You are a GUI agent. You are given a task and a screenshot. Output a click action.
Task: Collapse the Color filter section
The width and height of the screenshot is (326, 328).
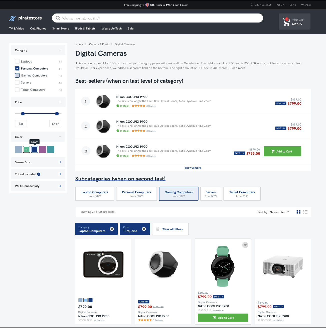point(60,137)
